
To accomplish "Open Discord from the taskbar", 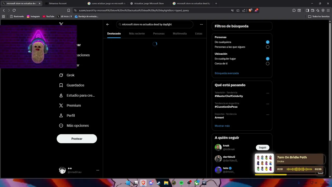I will tap(151, 183).
